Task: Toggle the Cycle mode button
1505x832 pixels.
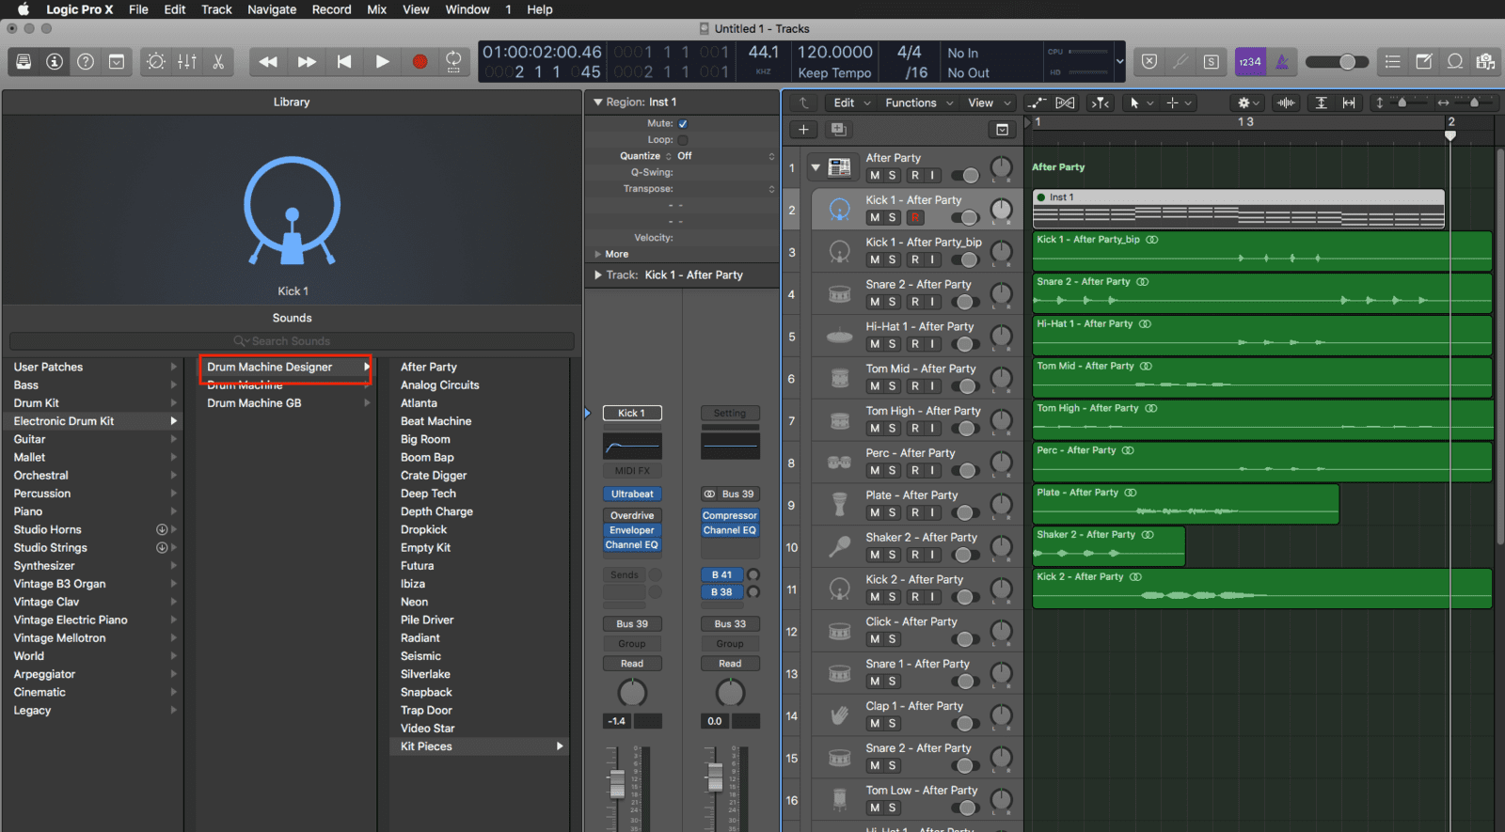Action: (x=453, y=62)
